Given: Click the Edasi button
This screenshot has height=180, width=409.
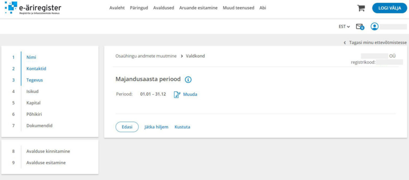Looking at the screenshot, I should 127,127.
